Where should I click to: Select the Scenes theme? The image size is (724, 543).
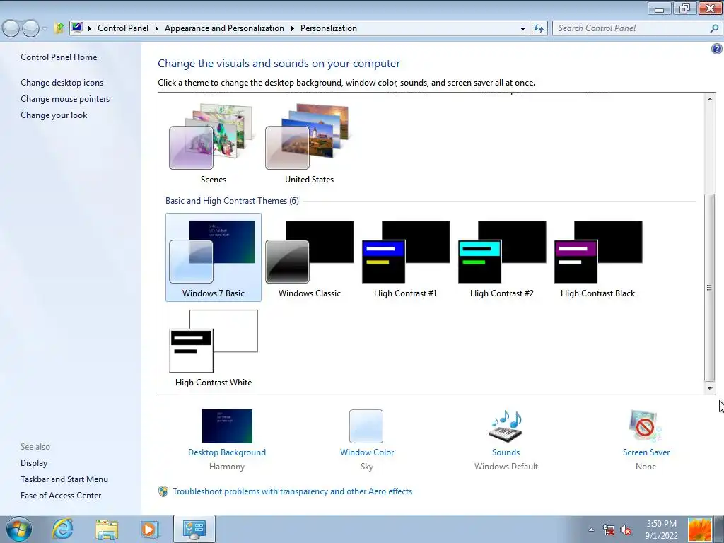[x=214, y=144]
